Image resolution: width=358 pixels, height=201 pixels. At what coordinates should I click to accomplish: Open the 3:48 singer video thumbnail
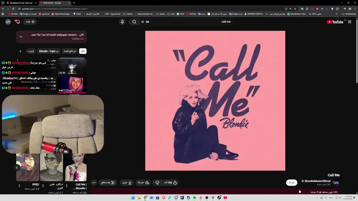pyautogui.click(x=72, y=85)
